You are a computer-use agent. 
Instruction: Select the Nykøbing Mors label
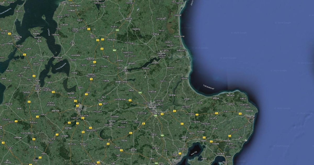pos(18,37)
